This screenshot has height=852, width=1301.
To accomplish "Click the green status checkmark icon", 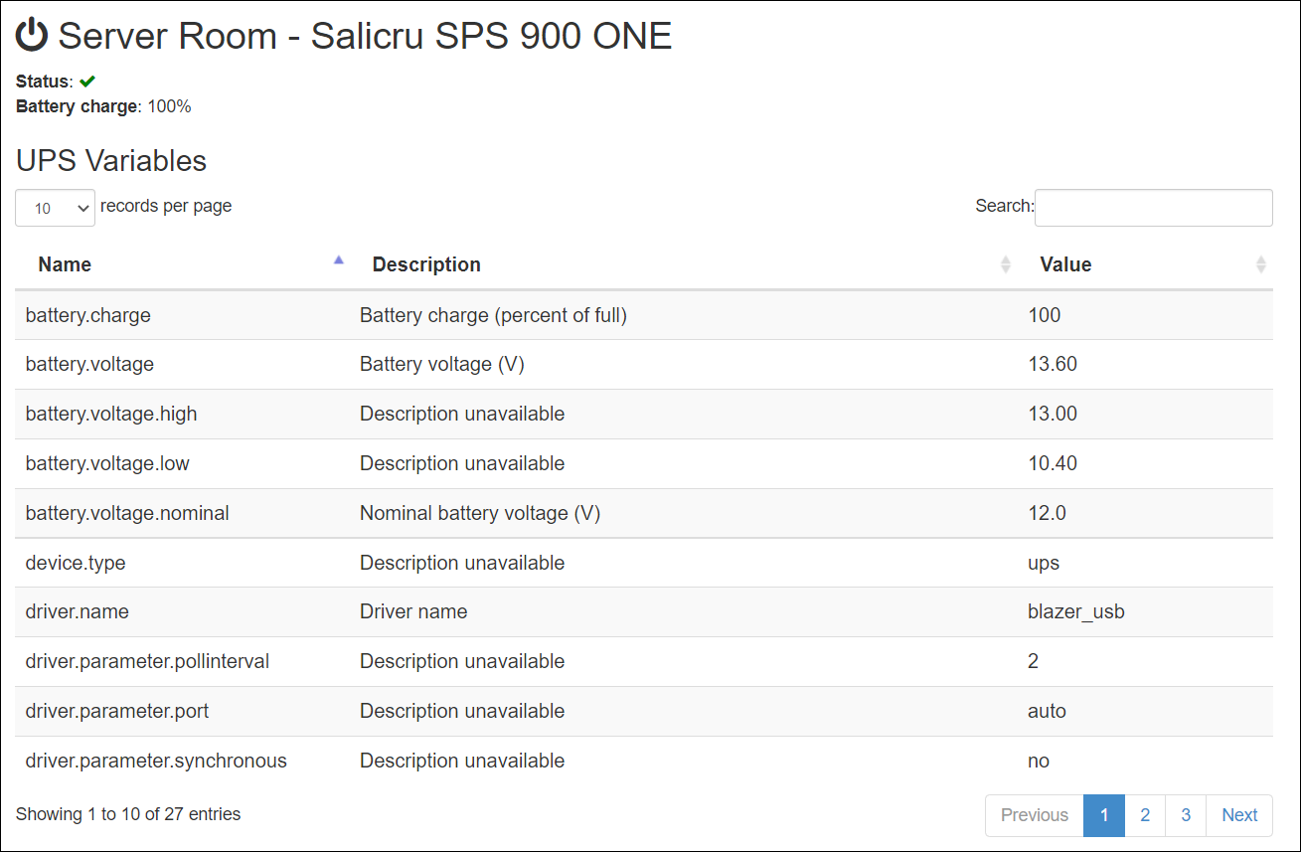I will (87, 82).
